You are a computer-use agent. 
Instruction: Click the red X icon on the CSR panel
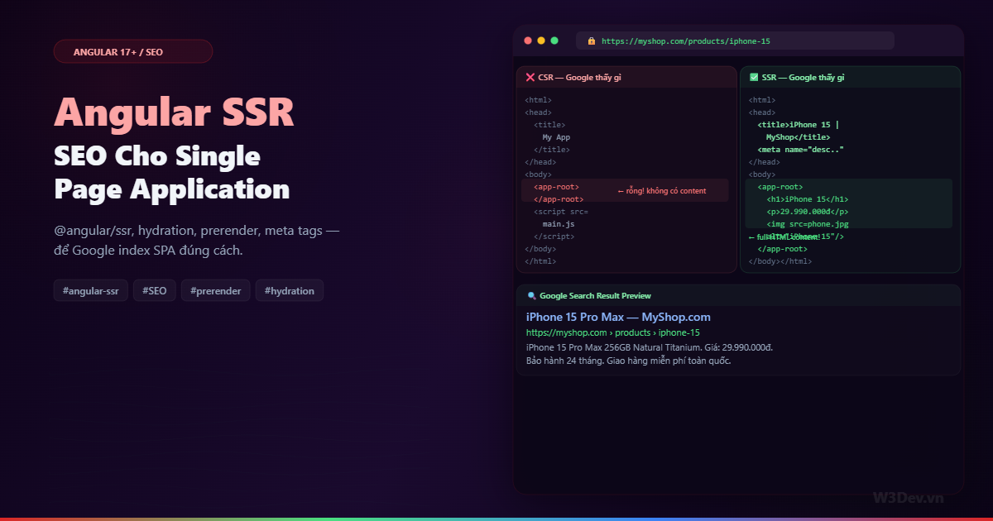tap(530, 77)
